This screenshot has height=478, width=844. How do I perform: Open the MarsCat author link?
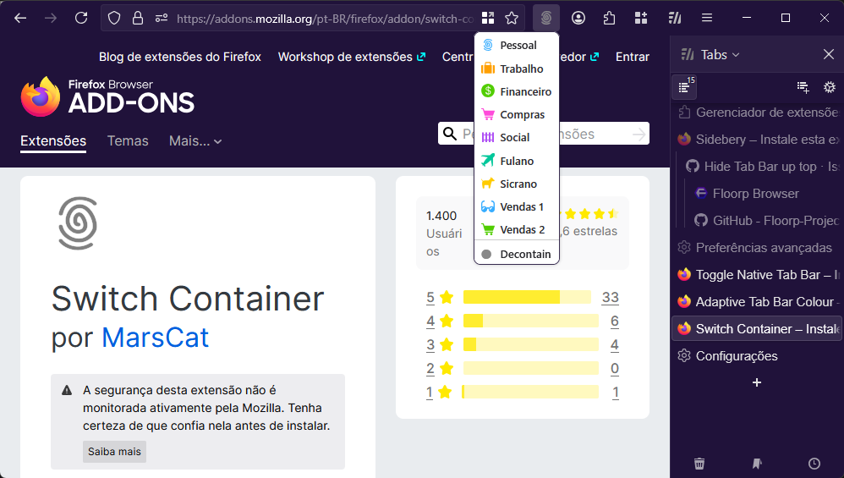155,338
